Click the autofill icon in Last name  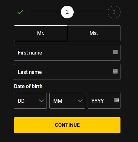click(x=115, y=71)
